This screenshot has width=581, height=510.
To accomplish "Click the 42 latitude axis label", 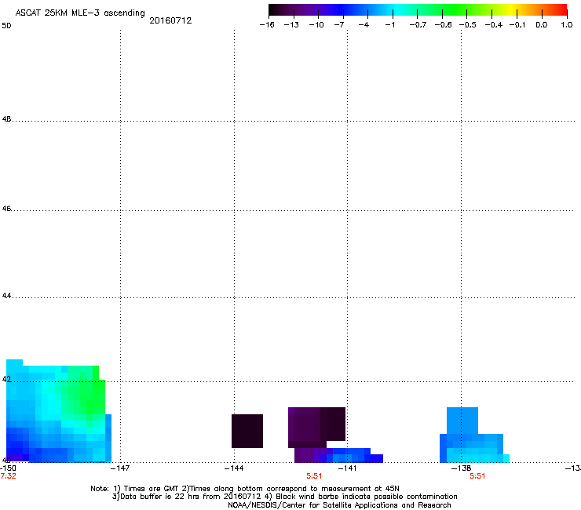I will coord(6,380).
